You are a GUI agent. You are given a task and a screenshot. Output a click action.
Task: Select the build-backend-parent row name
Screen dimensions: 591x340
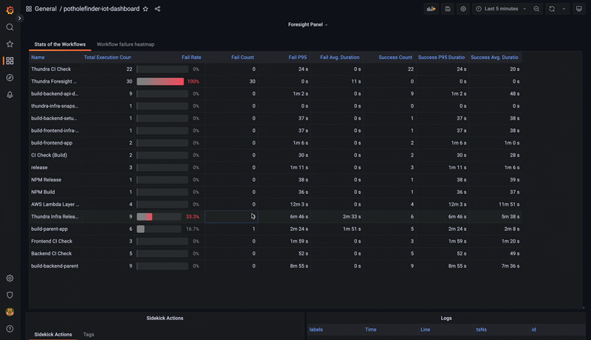click(x=55, y=266)
